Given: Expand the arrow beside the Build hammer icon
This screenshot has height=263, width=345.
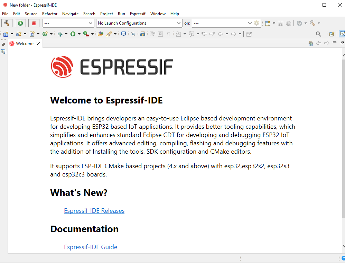Looking at the screenshot, I should coord(319,23).
